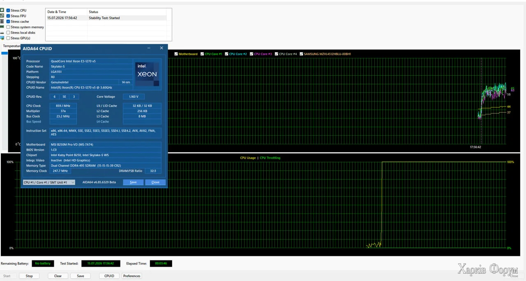This screenshot has height=281, width=526.
Task: Click the Bus Clock value 23.2 MHz
Action: click(x=63, y=116)
